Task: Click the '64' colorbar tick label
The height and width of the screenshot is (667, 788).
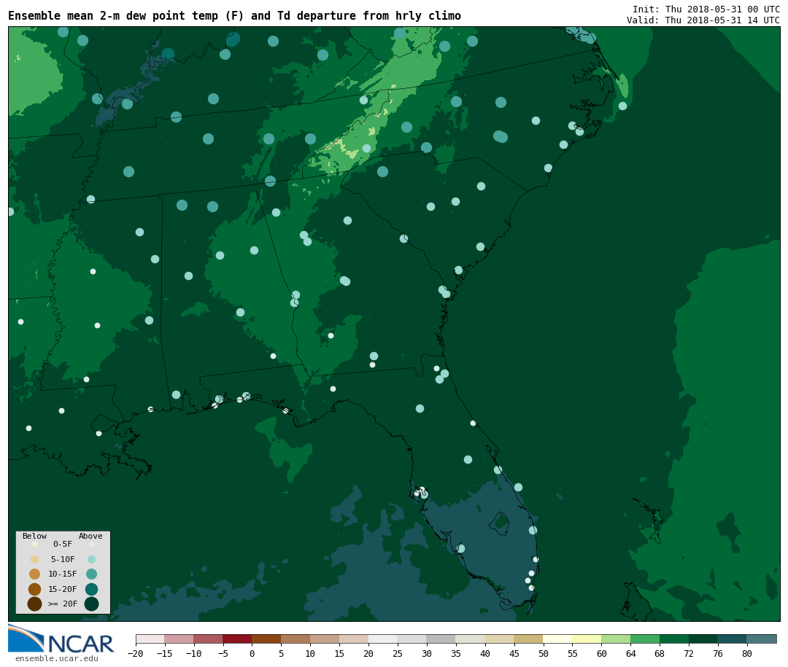Action: [x=630, y=653]
